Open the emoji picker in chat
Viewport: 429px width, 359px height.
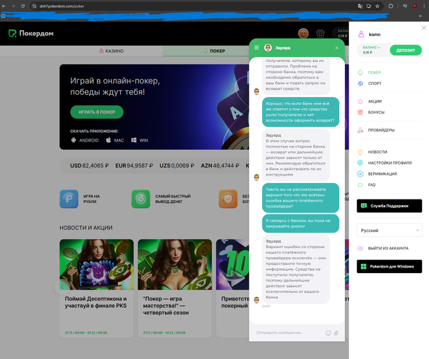(x=328, y=333)
